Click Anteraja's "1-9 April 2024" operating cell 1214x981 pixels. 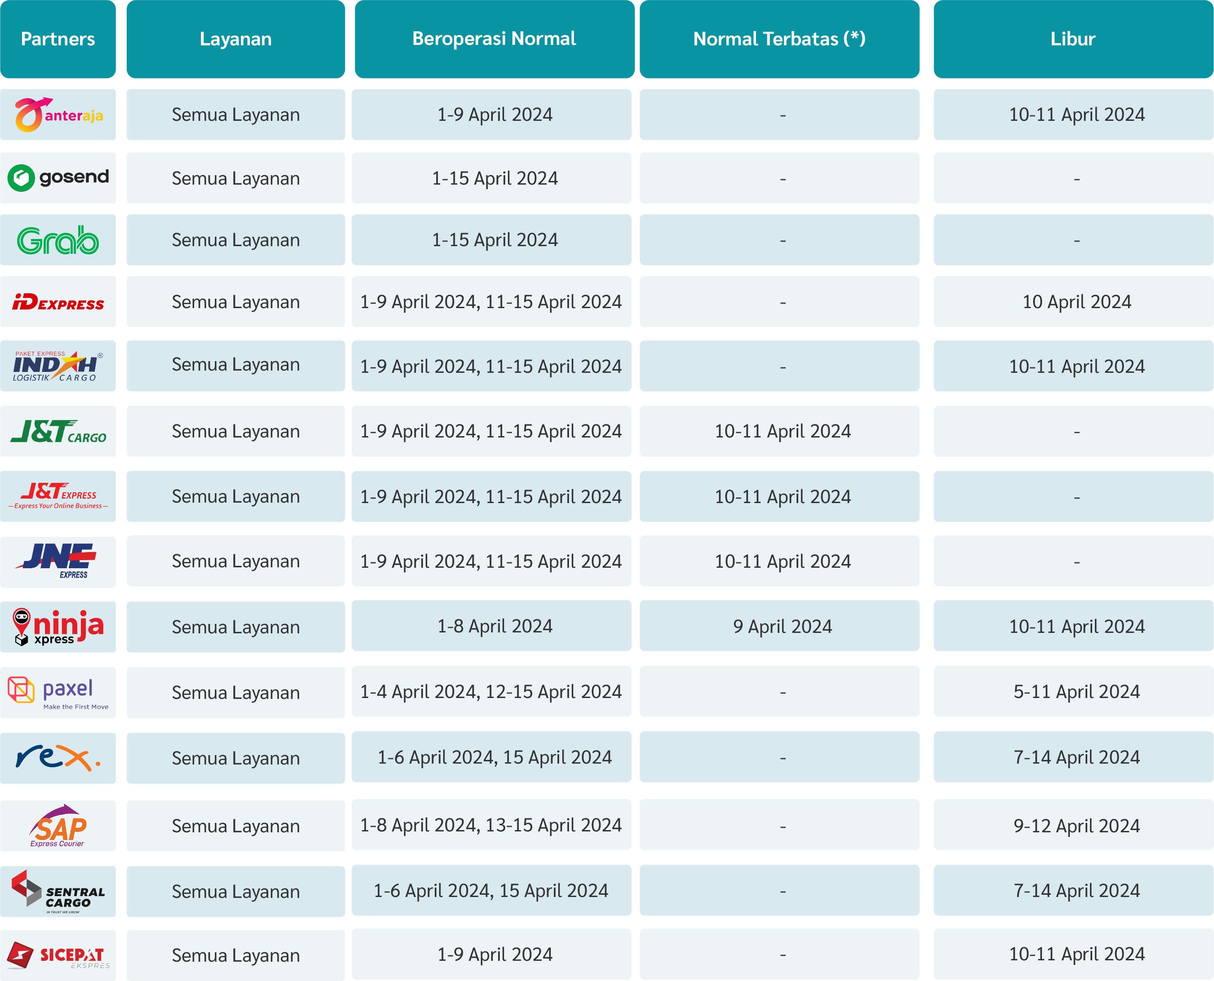point(491,115)
